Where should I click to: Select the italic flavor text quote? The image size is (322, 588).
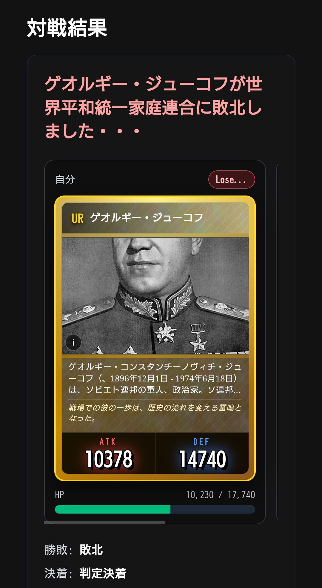point(155,413)
